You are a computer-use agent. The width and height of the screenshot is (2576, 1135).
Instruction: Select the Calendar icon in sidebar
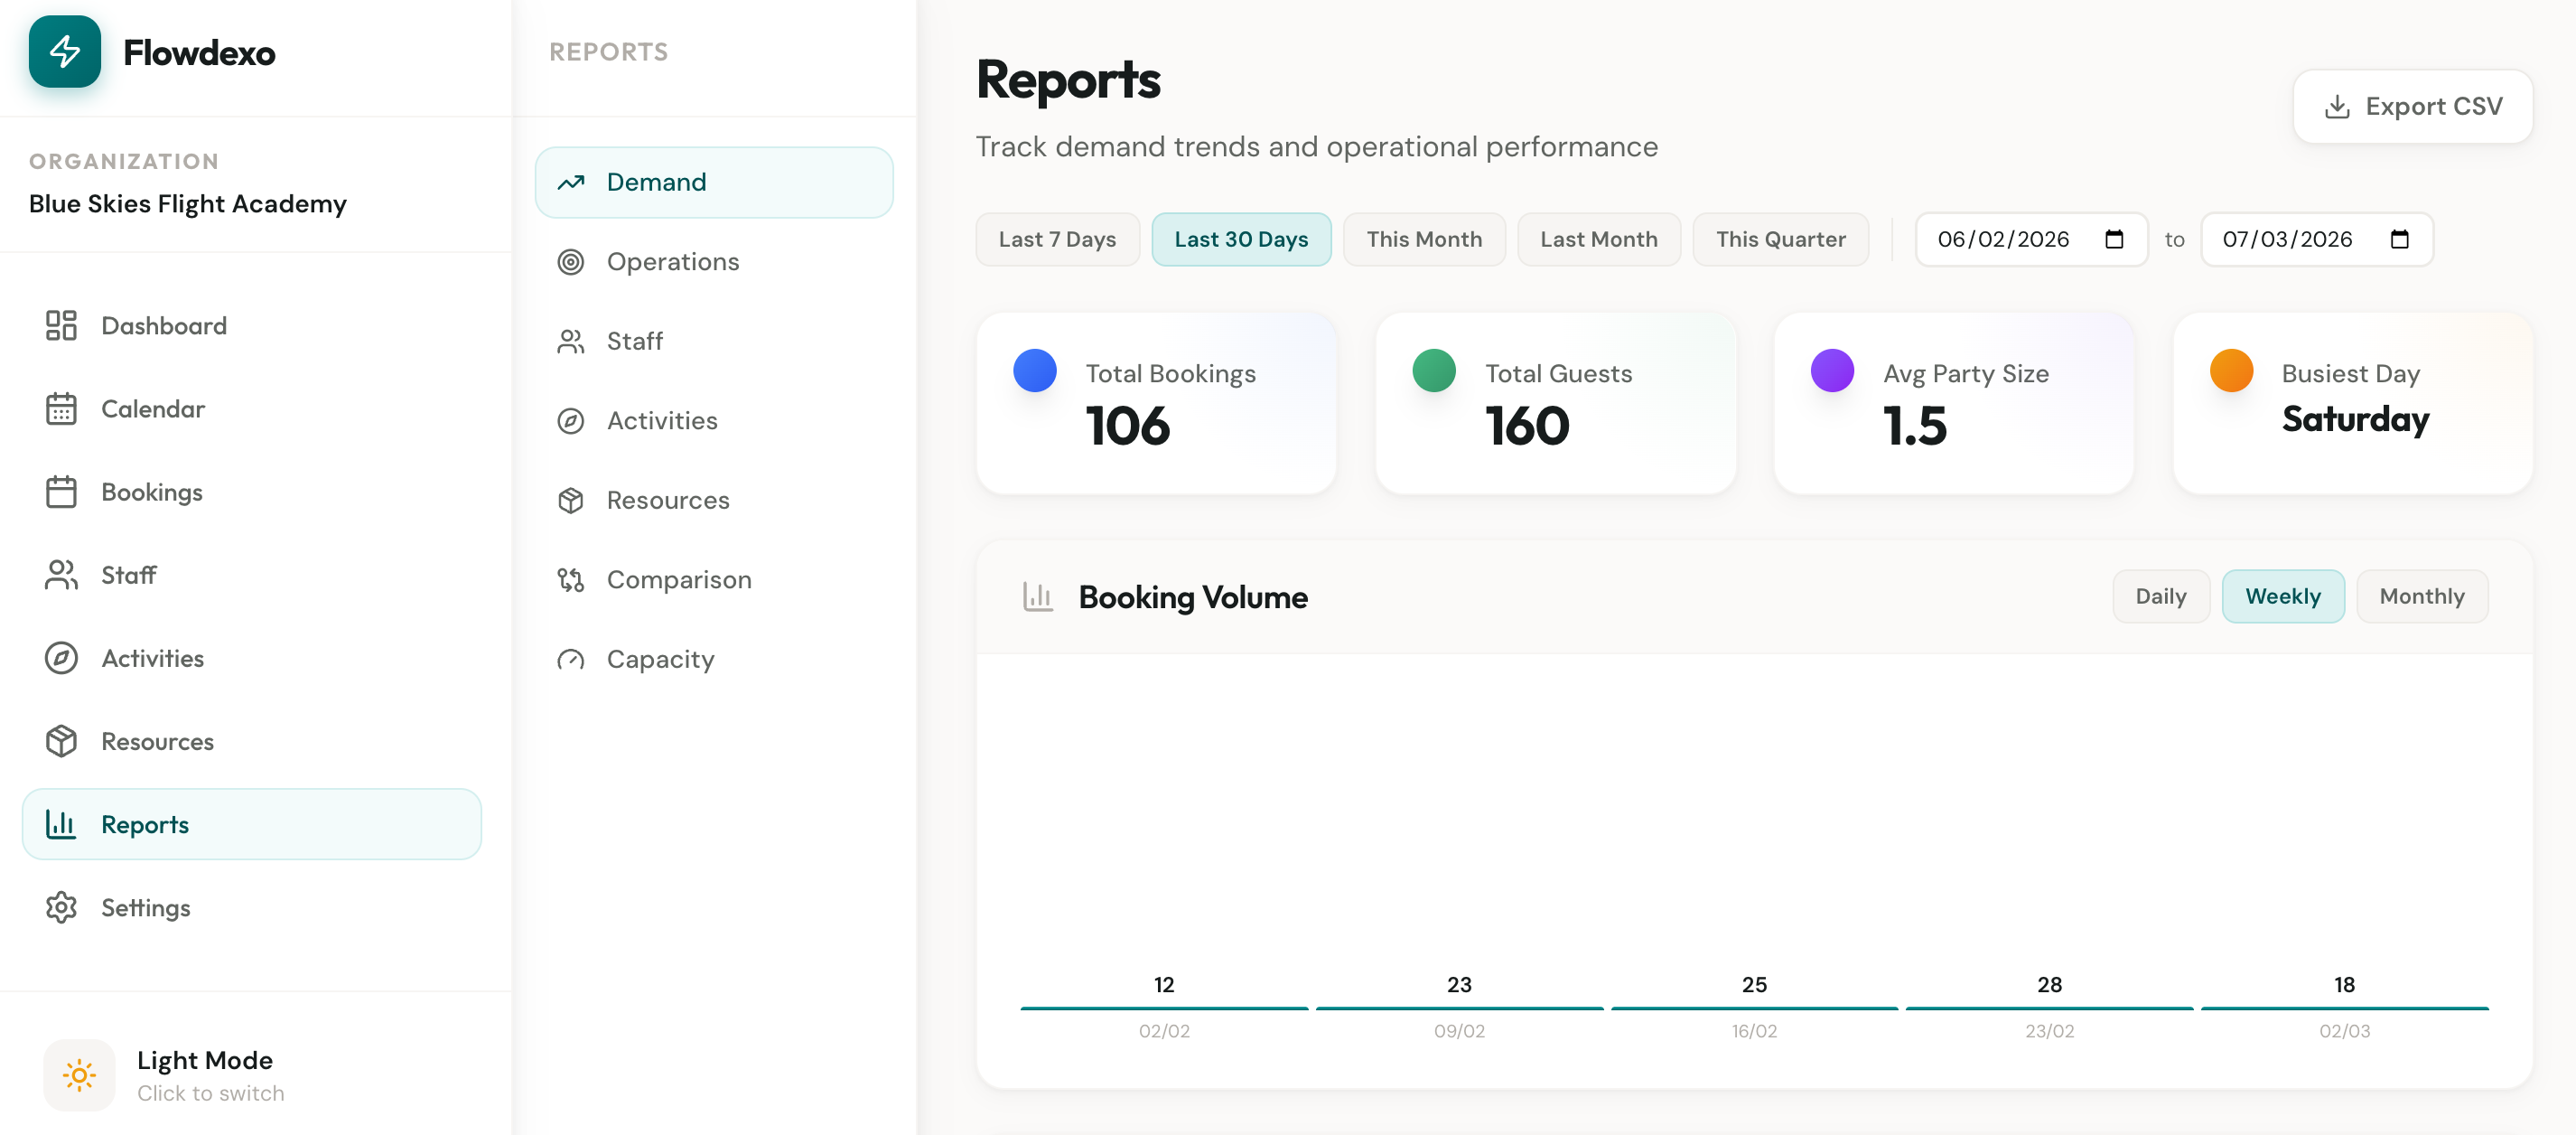pos(61,408)
